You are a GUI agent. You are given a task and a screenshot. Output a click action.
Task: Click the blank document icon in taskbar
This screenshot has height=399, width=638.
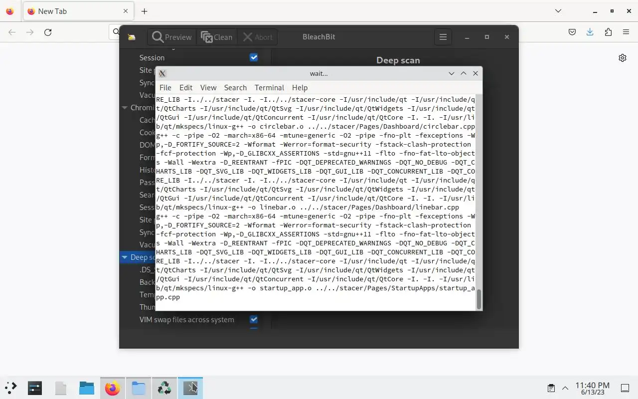click(x=61, y=388)
